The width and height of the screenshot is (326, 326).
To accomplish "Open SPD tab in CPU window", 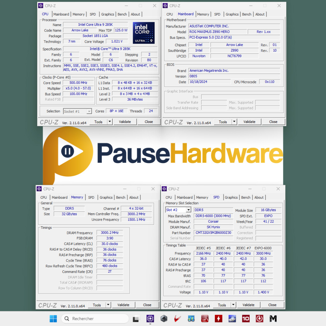I will coord(93,14).
